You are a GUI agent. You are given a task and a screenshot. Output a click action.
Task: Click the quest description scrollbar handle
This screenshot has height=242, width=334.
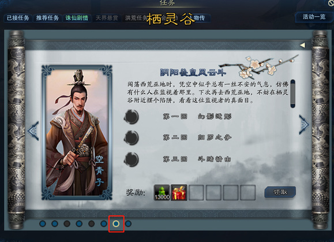pos(292,94)
